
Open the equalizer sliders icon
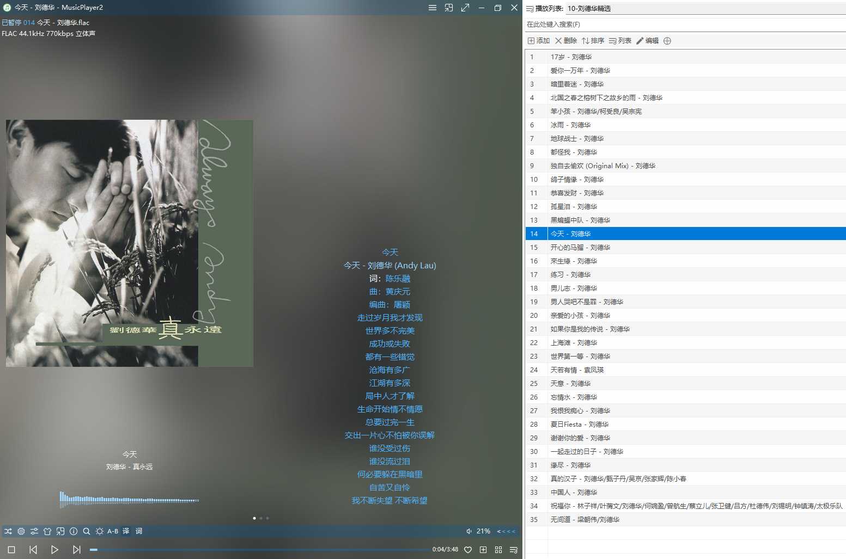coord(34,531)
